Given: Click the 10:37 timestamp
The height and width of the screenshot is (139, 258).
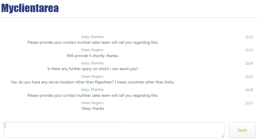Looking at the screenshot, I should coord(249,103).
